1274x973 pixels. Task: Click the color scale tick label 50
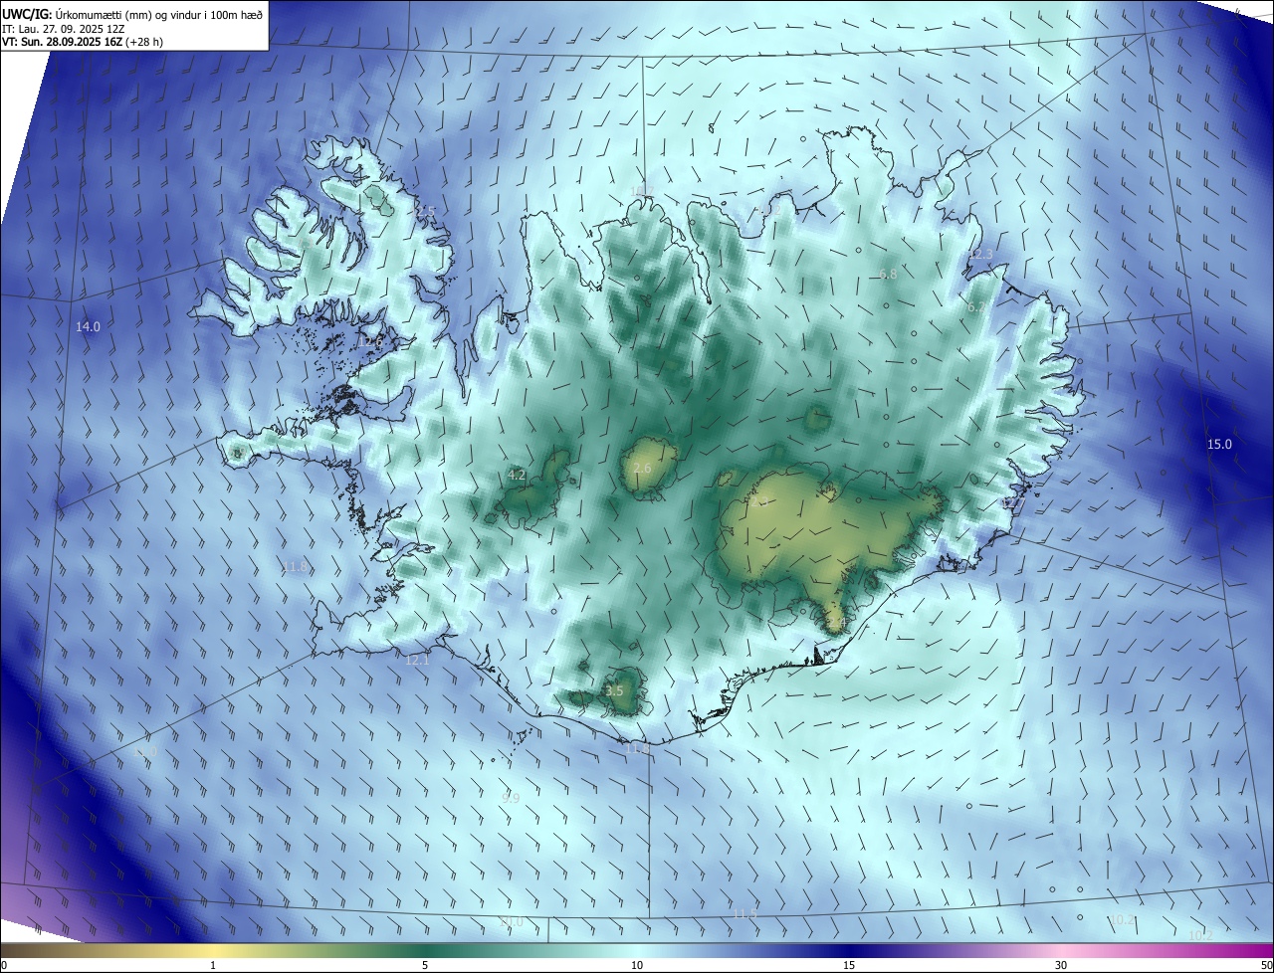click(1266, 965)
